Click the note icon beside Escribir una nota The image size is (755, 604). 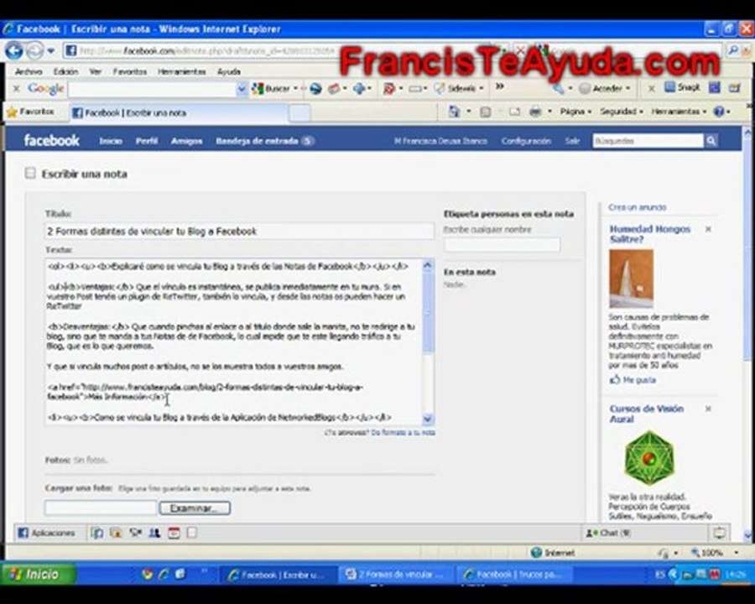pos(30,174)
